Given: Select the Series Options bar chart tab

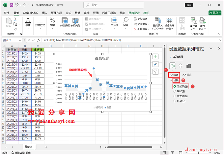Looking at the screenshot, I should point(188,66).
